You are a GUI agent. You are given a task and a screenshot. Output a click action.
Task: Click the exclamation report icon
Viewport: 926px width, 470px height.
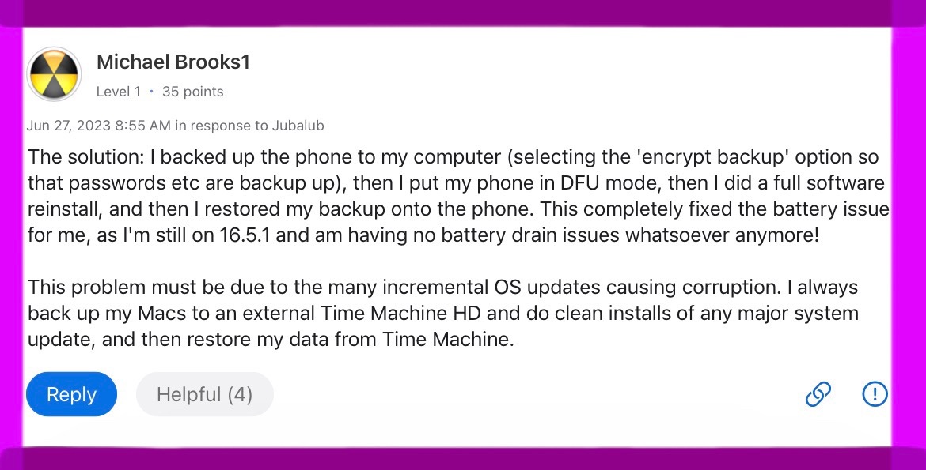875,393
